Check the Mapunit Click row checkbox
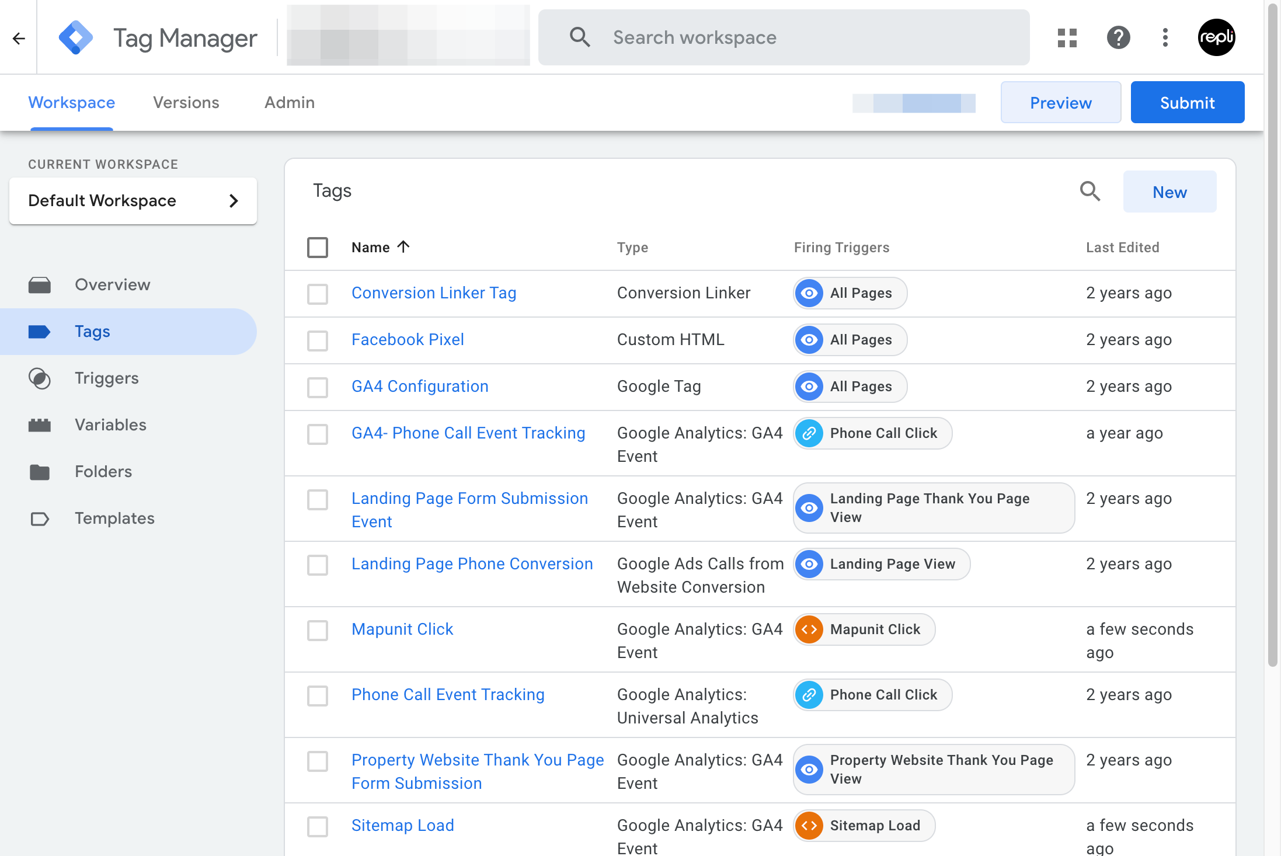 [318, 630]
